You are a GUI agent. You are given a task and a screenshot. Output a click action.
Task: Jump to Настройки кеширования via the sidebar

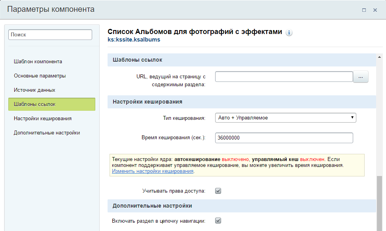pyautogui.click(x=43, y=118)
